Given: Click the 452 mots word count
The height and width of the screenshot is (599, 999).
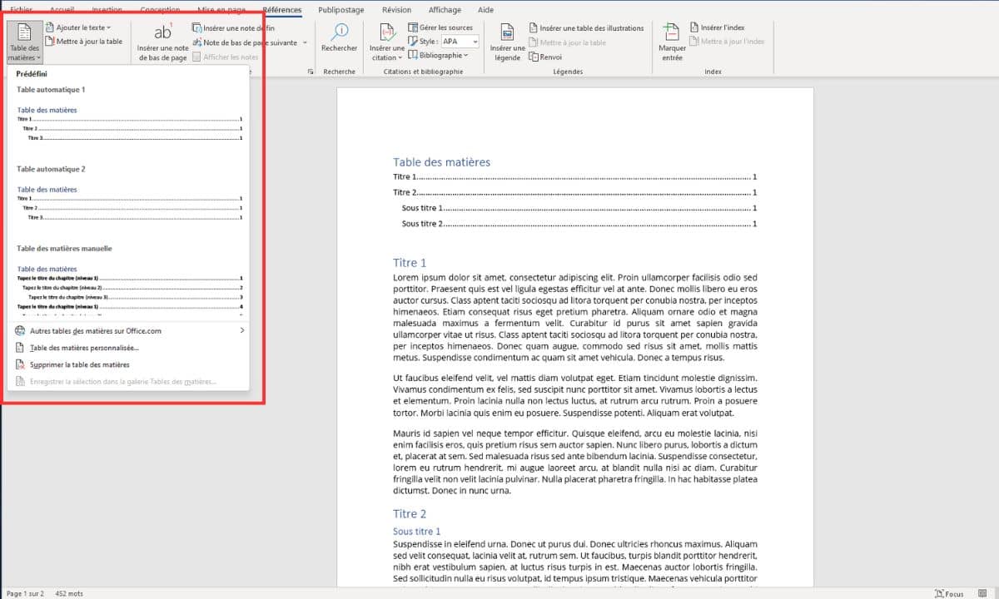Looking at the screenshot, I should [x=69, y=593].
